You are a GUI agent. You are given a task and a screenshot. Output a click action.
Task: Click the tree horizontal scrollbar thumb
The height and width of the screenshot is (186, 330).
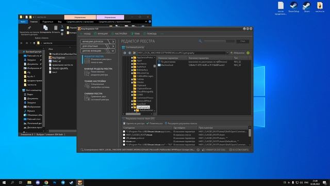(x=133, y=114)
